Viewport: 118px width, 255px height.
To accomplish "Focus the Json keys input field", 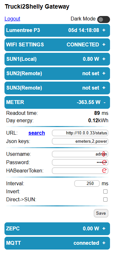I will 80,141.
